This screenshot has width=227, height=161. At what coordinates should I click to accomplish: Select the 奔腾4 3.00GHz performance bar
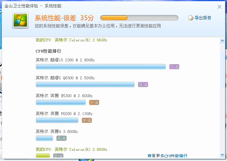coord(44,138)
